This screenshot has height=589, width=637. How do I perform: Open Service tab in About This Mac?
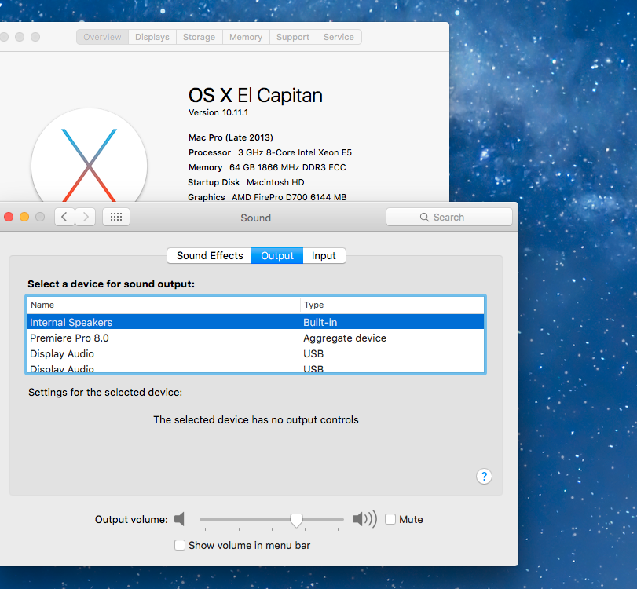point(339,37)
